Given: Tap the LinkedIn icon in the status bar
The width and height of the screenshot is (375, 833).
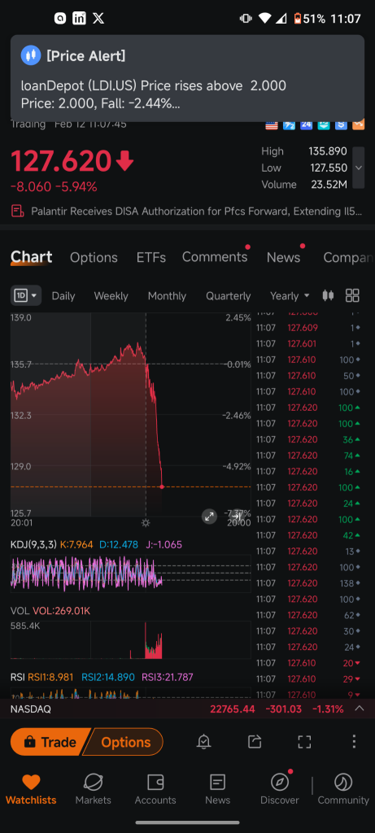Looking at the screenshot, I should click(x=79, y=19).
